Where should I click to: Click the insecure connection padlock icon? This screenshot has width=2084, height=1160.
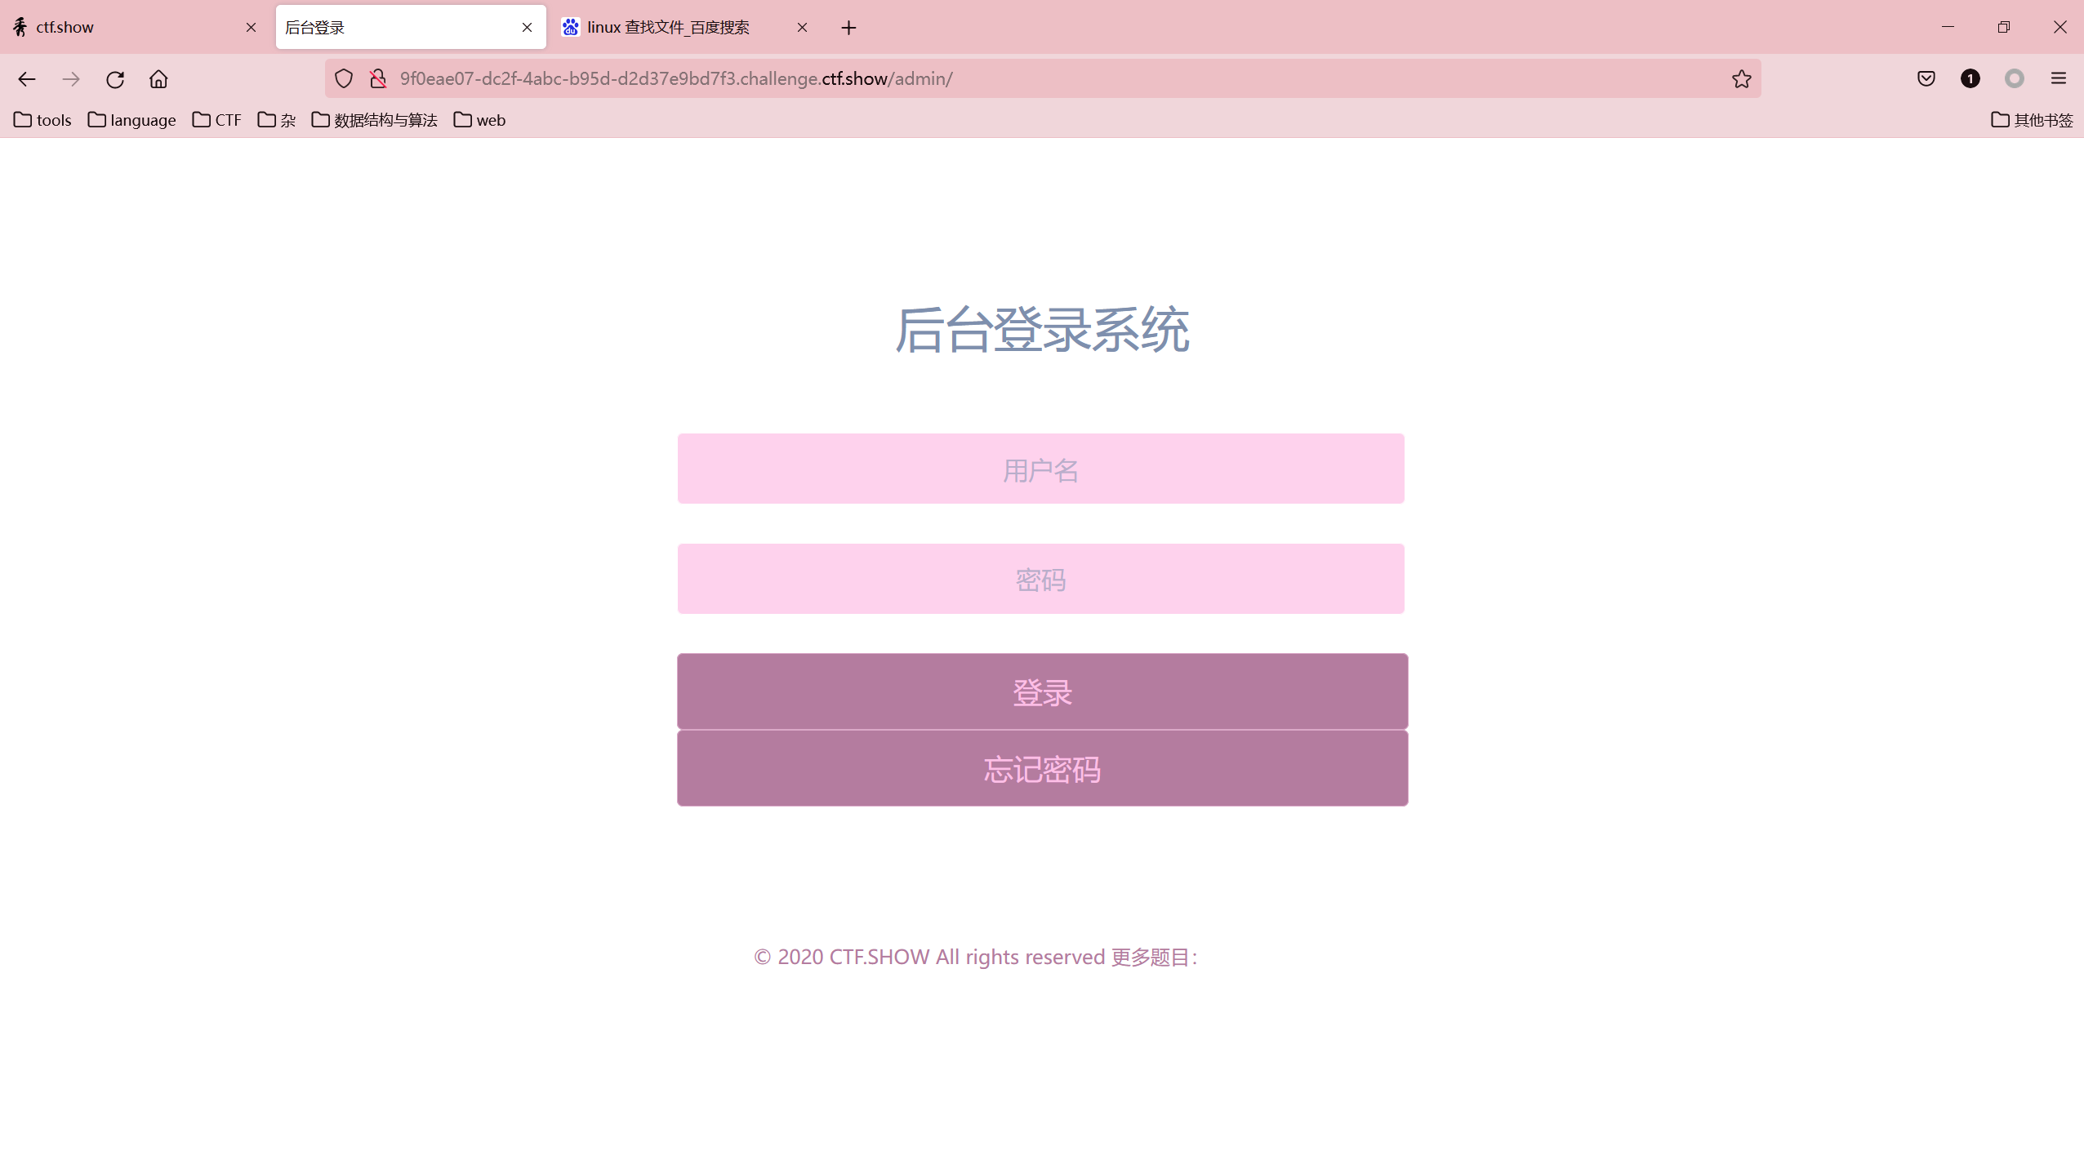pos(377,78)
